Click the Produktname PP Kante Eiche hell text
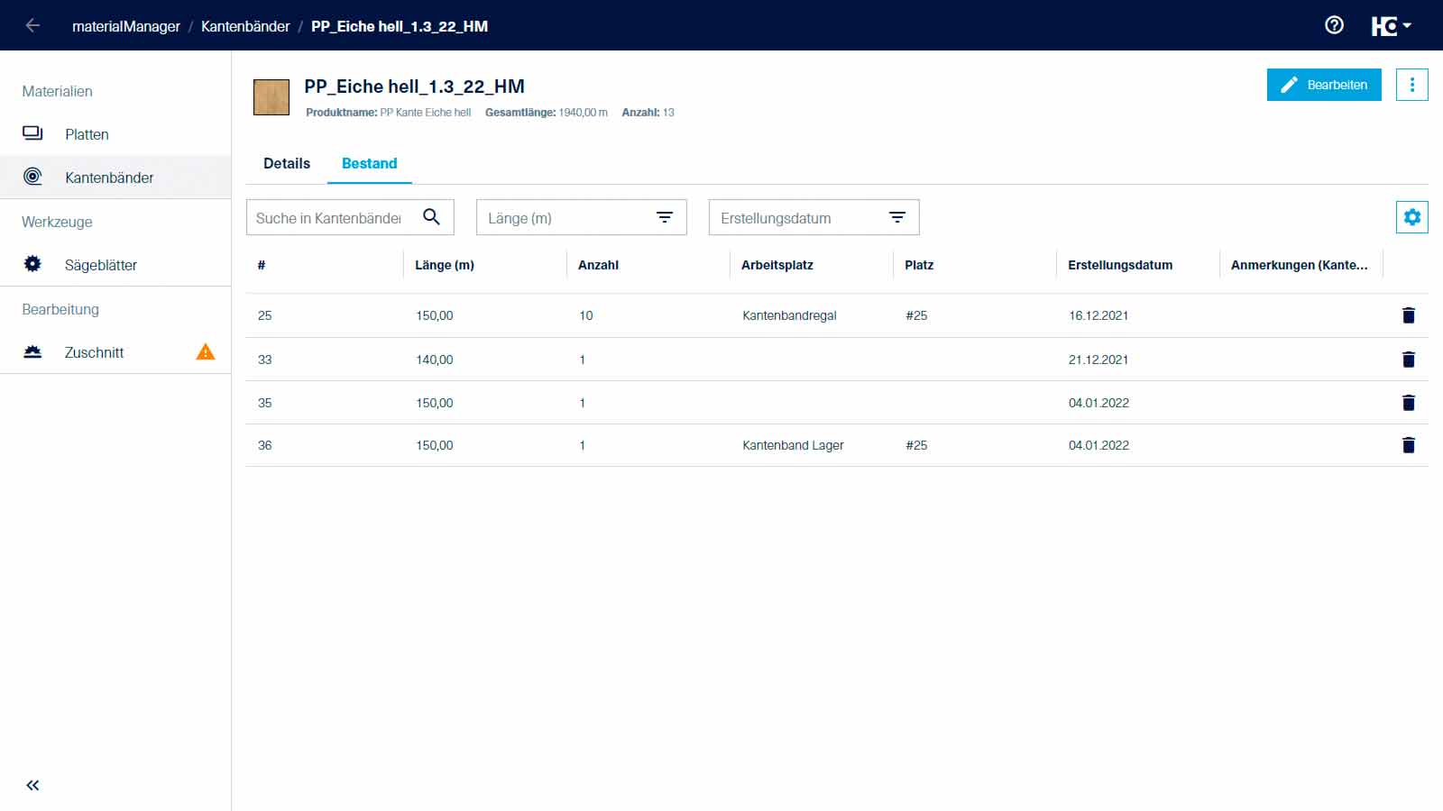The height and width of the screenshot is (811, 1443). tap(389, 113)
